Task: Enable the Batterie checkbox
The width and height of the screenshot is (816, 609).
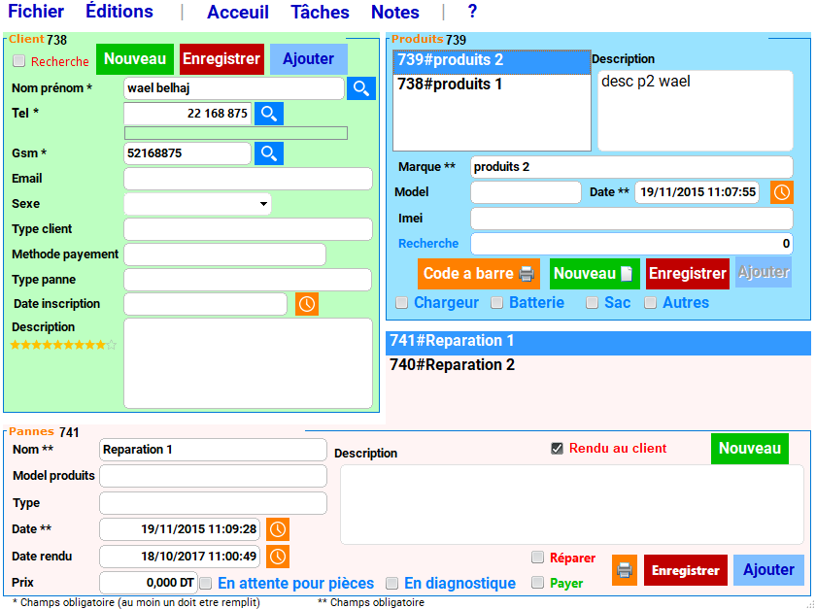Action: coord(497,303)
